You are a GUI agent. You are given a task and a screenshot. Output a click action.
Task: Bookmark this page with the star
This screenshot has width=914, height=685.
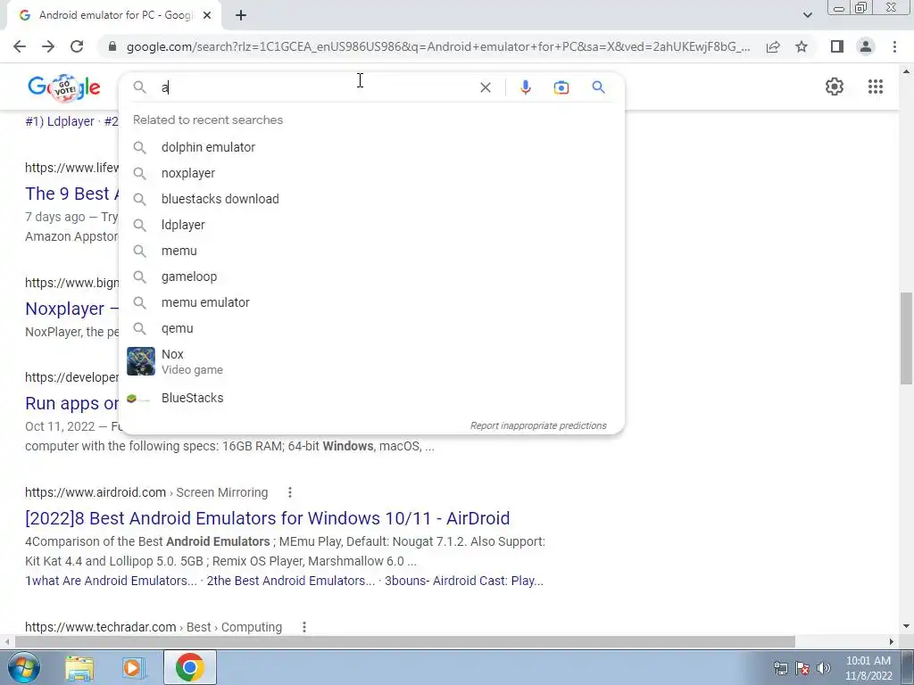click(802, 46)
